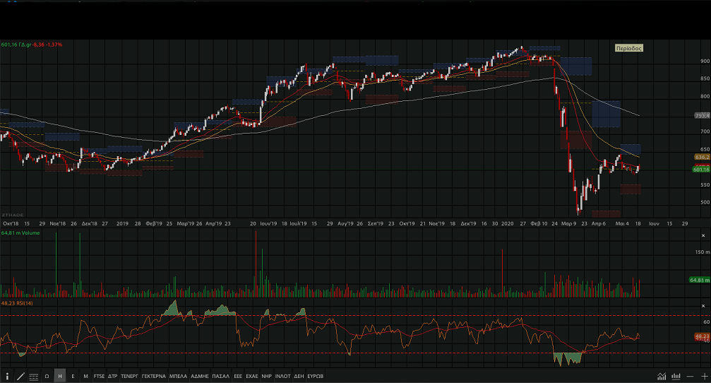Load the ΜΠΕΛΑ symbol chart
711x383 pixels.
tap(178, 376)
